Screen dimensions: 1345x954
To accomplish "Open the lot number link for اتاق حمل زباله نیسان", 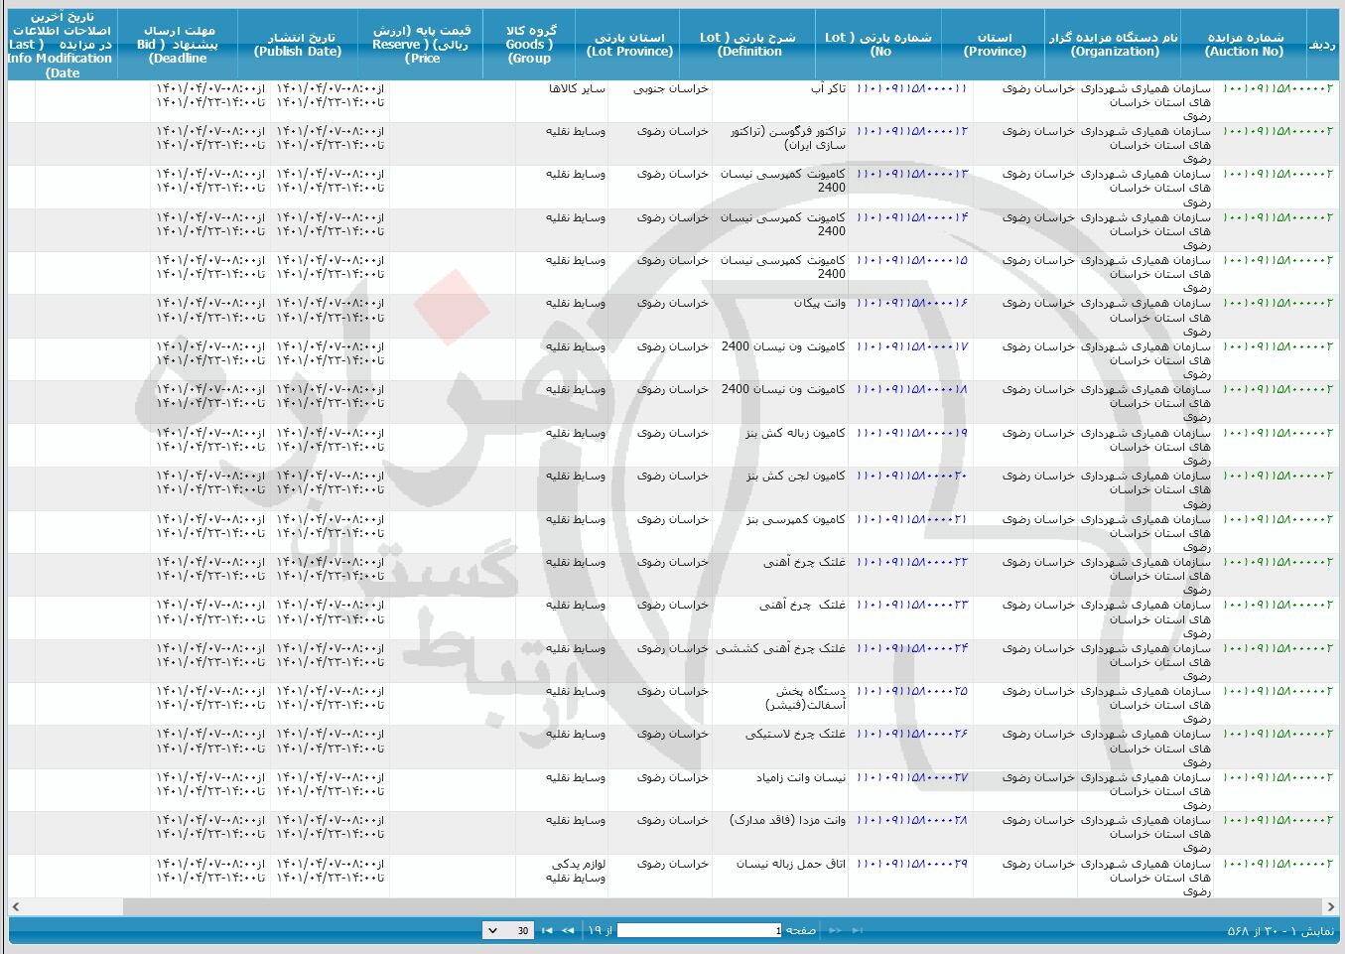I will coord(911,864).
